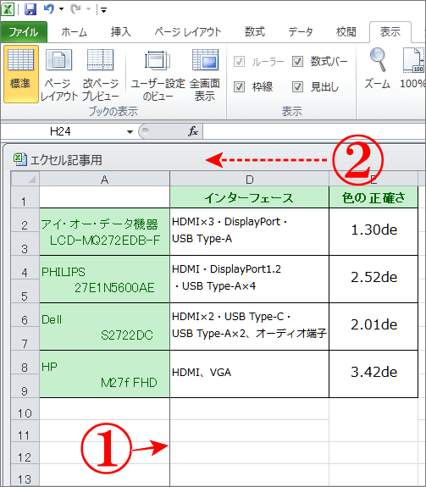Select the 3.42de value cell
Image resolution: width=426 pixels, height=487 pixels.
tap(373, 374)
